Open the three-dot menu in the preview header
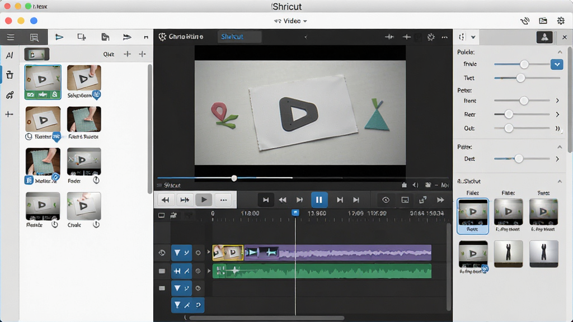573x322 pixels. coord(444,37)
